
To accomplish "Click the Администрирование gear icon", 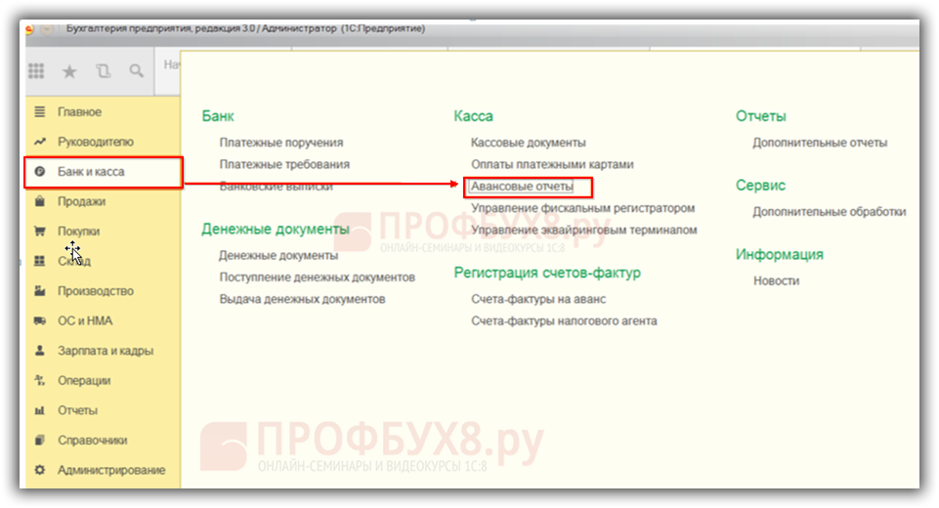I will coord(40,471).
